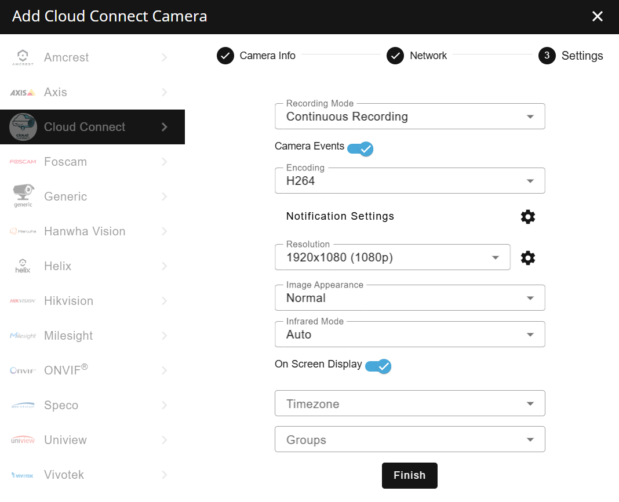Click the gear icon beside Resolution

click(527, 258)
